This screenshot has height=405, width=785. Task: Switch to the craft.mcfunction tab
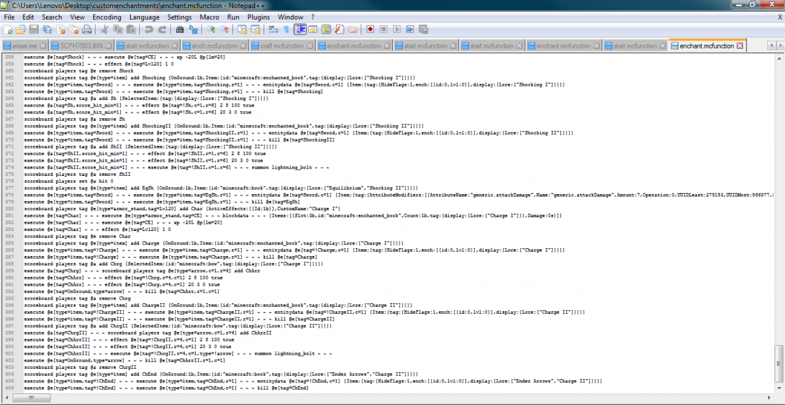point(282,46)
